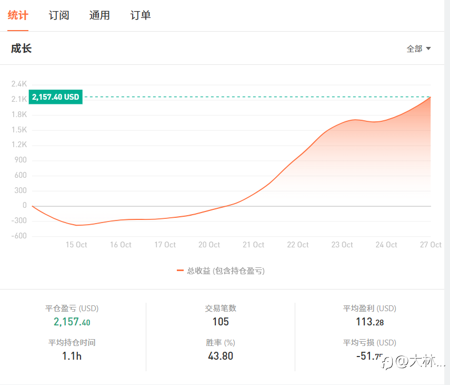Click the orange line marker in the legend

click(181, 271)
